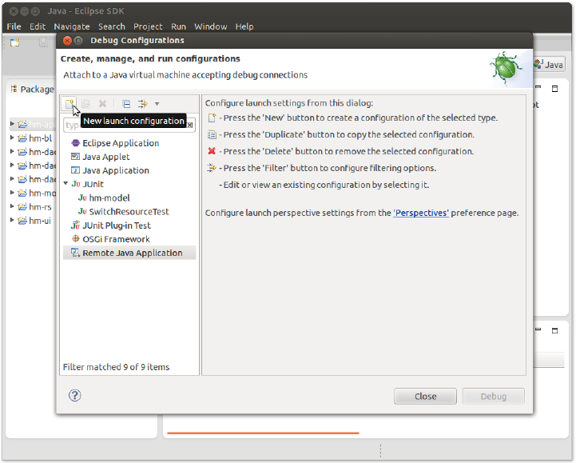Close the Debug Configurations dialog window
The height and width of the screenshot is (463, 576).
67,41
